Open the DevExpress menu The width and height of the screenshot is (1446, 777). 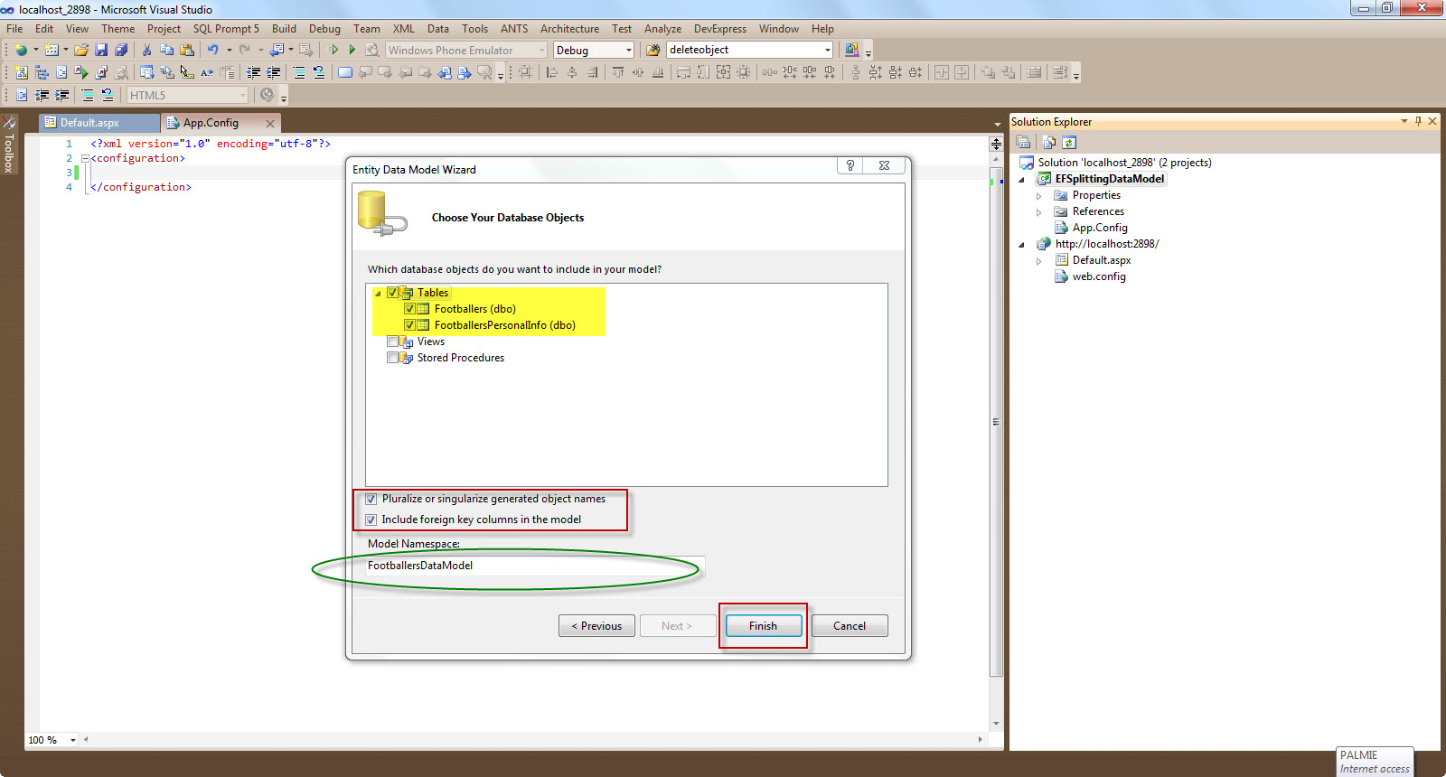pyautogui.click(x=720, y=29)
